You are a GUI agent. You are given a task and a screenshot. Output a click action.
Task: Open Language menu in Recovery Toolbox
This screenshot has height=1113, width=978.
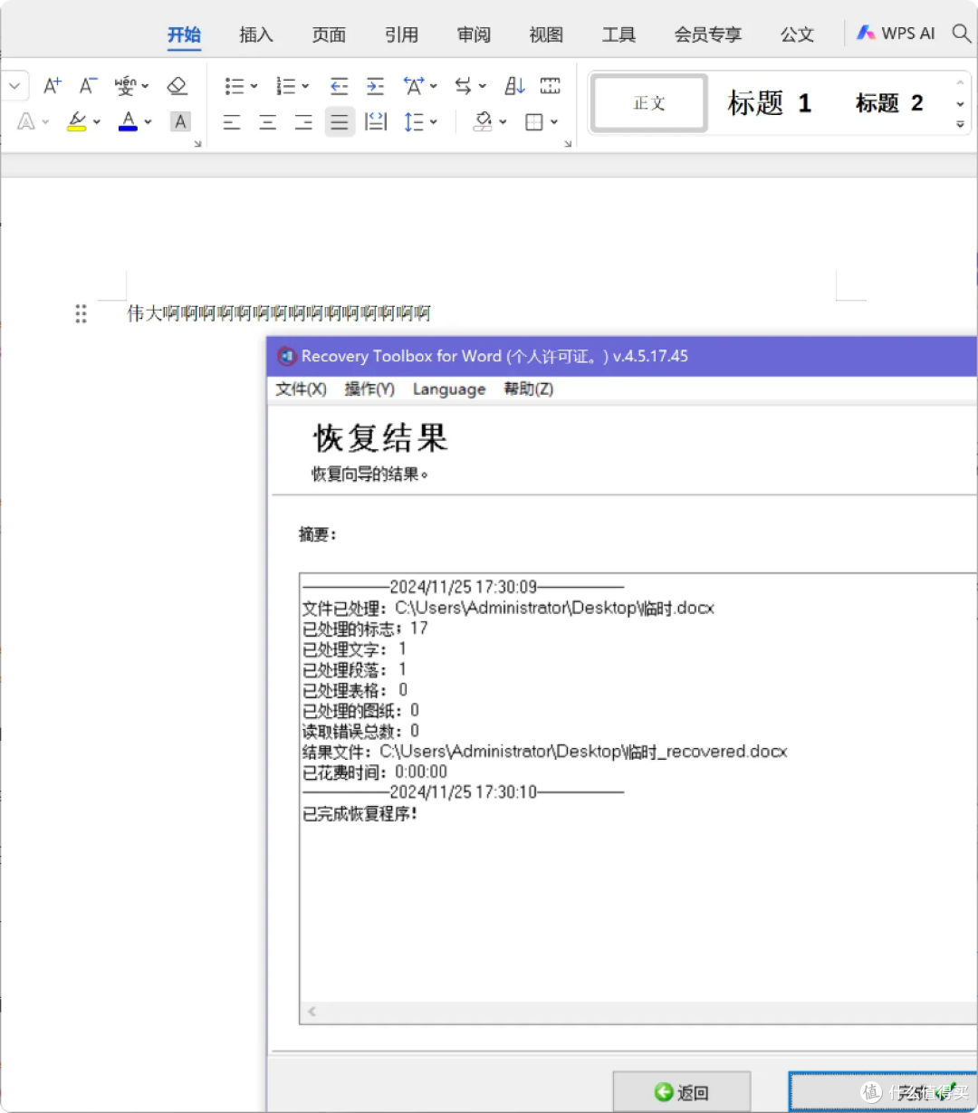pos(449,389)
